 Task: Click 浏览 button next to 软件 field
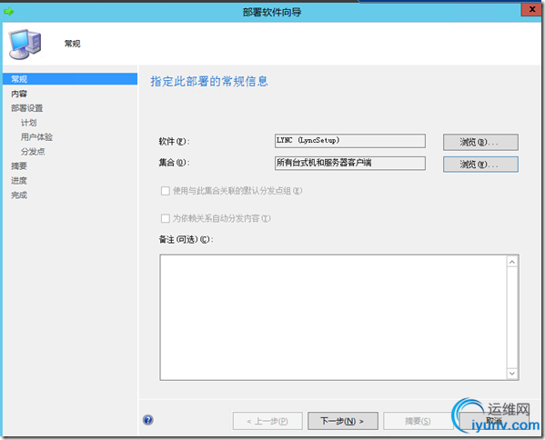pos(480,142)
